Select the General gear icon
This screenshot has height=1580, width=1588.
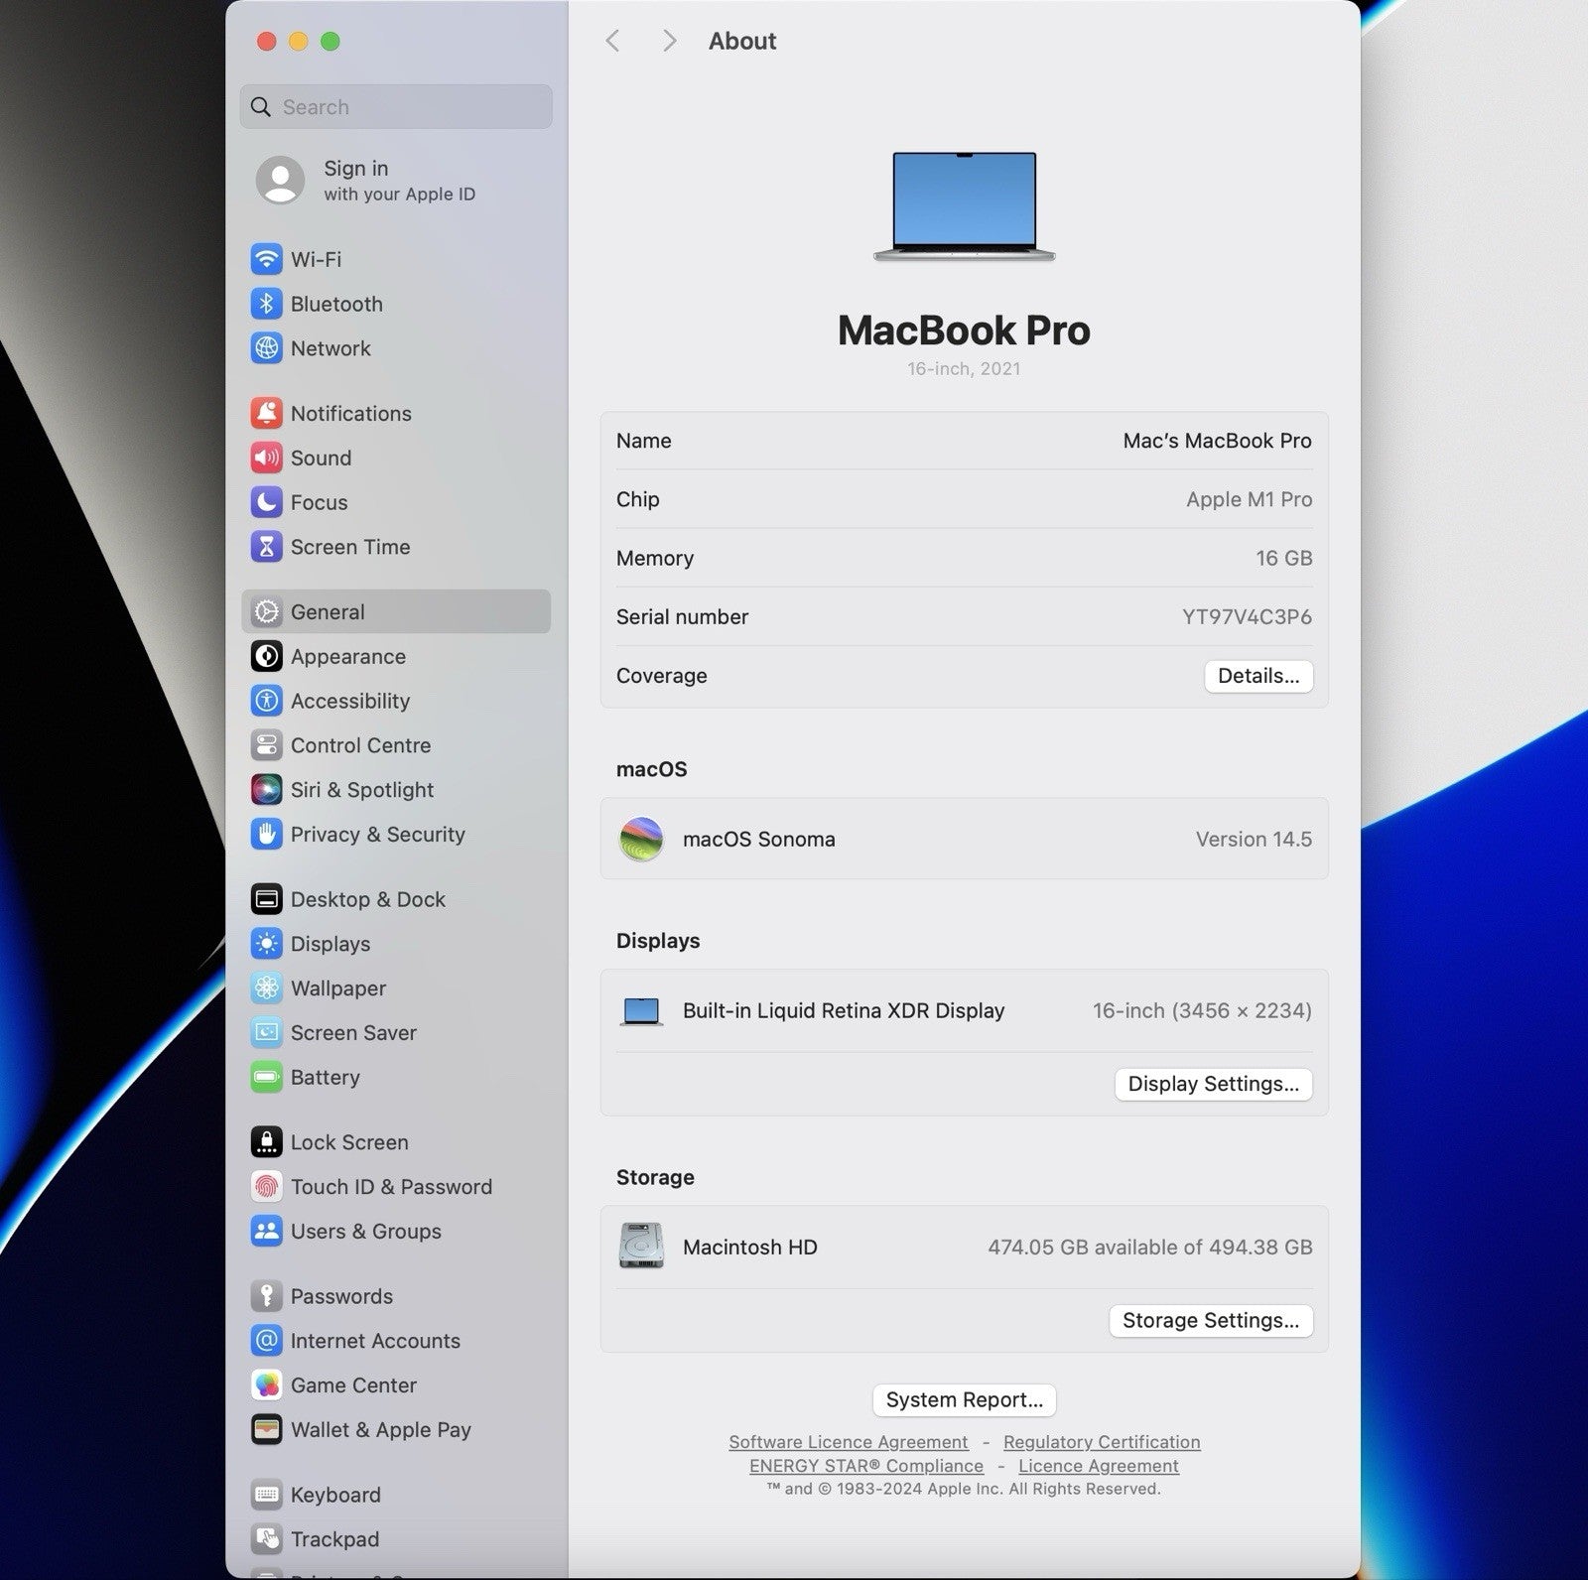pos(266,611)
